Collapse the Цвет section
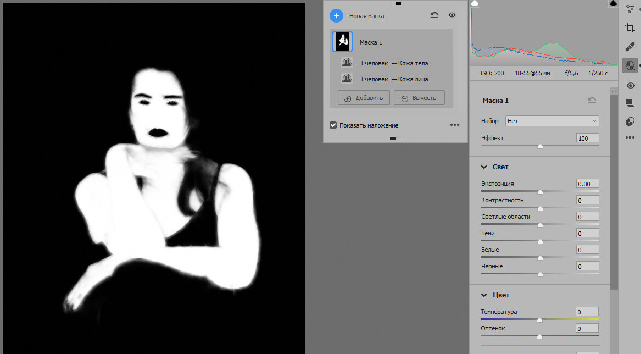This screenshot has height=354, width=641. point(484,295)
